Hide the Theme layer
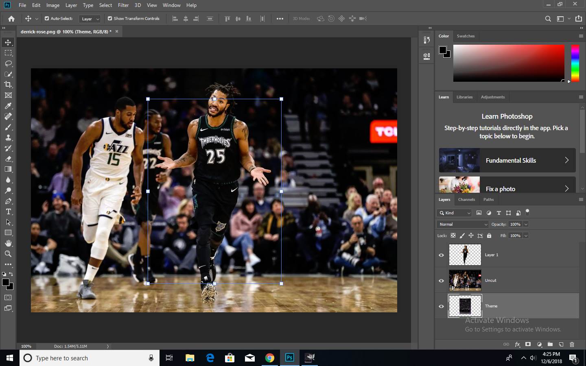586x366 pixels. click(x=441, y=306)
